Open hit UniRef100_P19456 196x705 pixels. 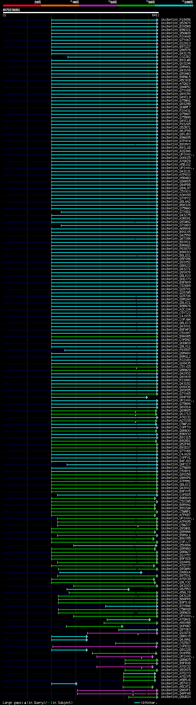[x=176, y=20]
